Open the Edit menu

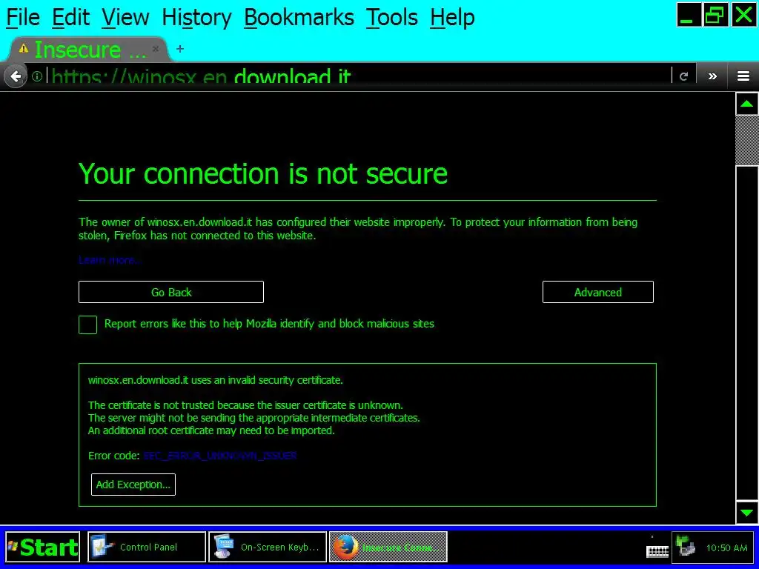[70, 18]
